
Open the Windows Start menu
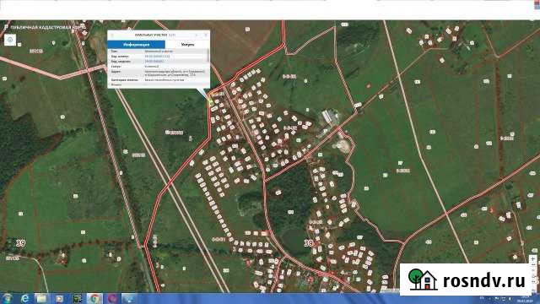coord(7,298)
